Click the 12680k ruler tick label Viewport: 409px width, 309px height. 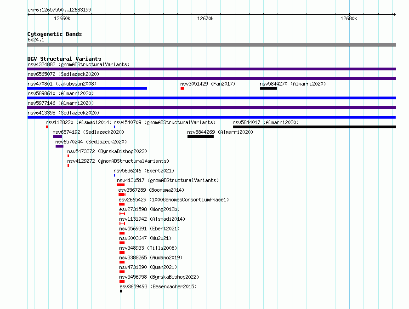pyautogui.click(x=349, y=18)
